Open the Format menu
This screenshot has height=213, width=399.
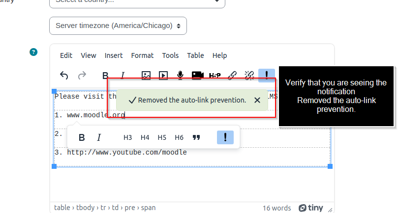pos(142,55)
